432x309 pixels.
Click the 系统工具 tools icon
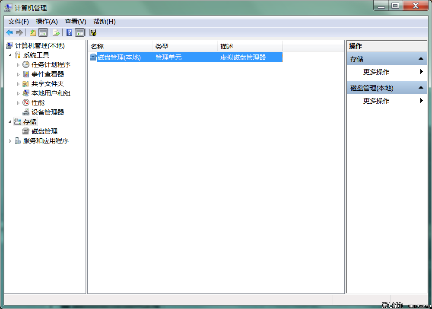18,55
